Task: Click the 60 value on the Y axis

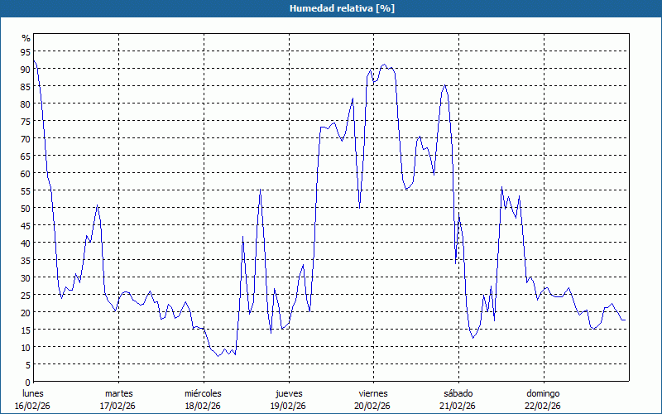Action: tap(26, 174)
